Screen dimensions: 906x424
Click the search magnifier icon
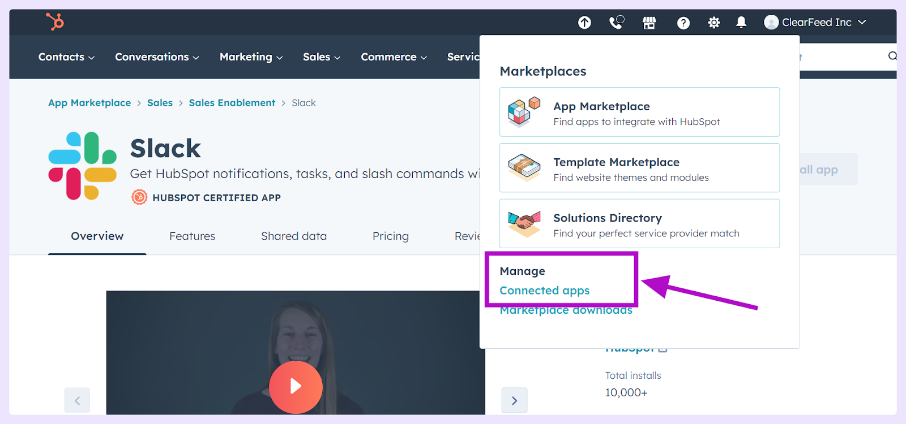[x=892, y=55]
